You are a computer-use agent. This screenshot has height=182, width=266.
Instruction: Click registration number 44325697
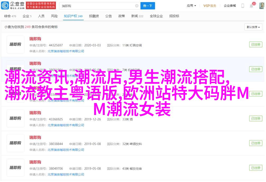tap(56, 45)
